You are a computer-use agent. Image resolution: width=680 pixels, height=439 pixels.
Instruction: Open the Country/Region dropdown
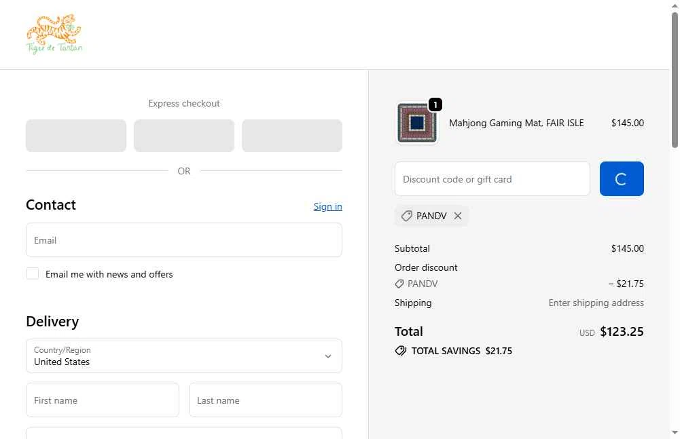[184, 356]
